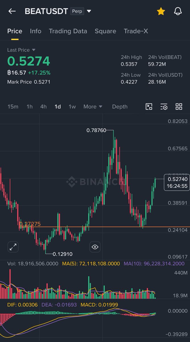This screenshot has height=342, width=190.
Task: Open the Depth chart view
Action: tap(120, 107)
